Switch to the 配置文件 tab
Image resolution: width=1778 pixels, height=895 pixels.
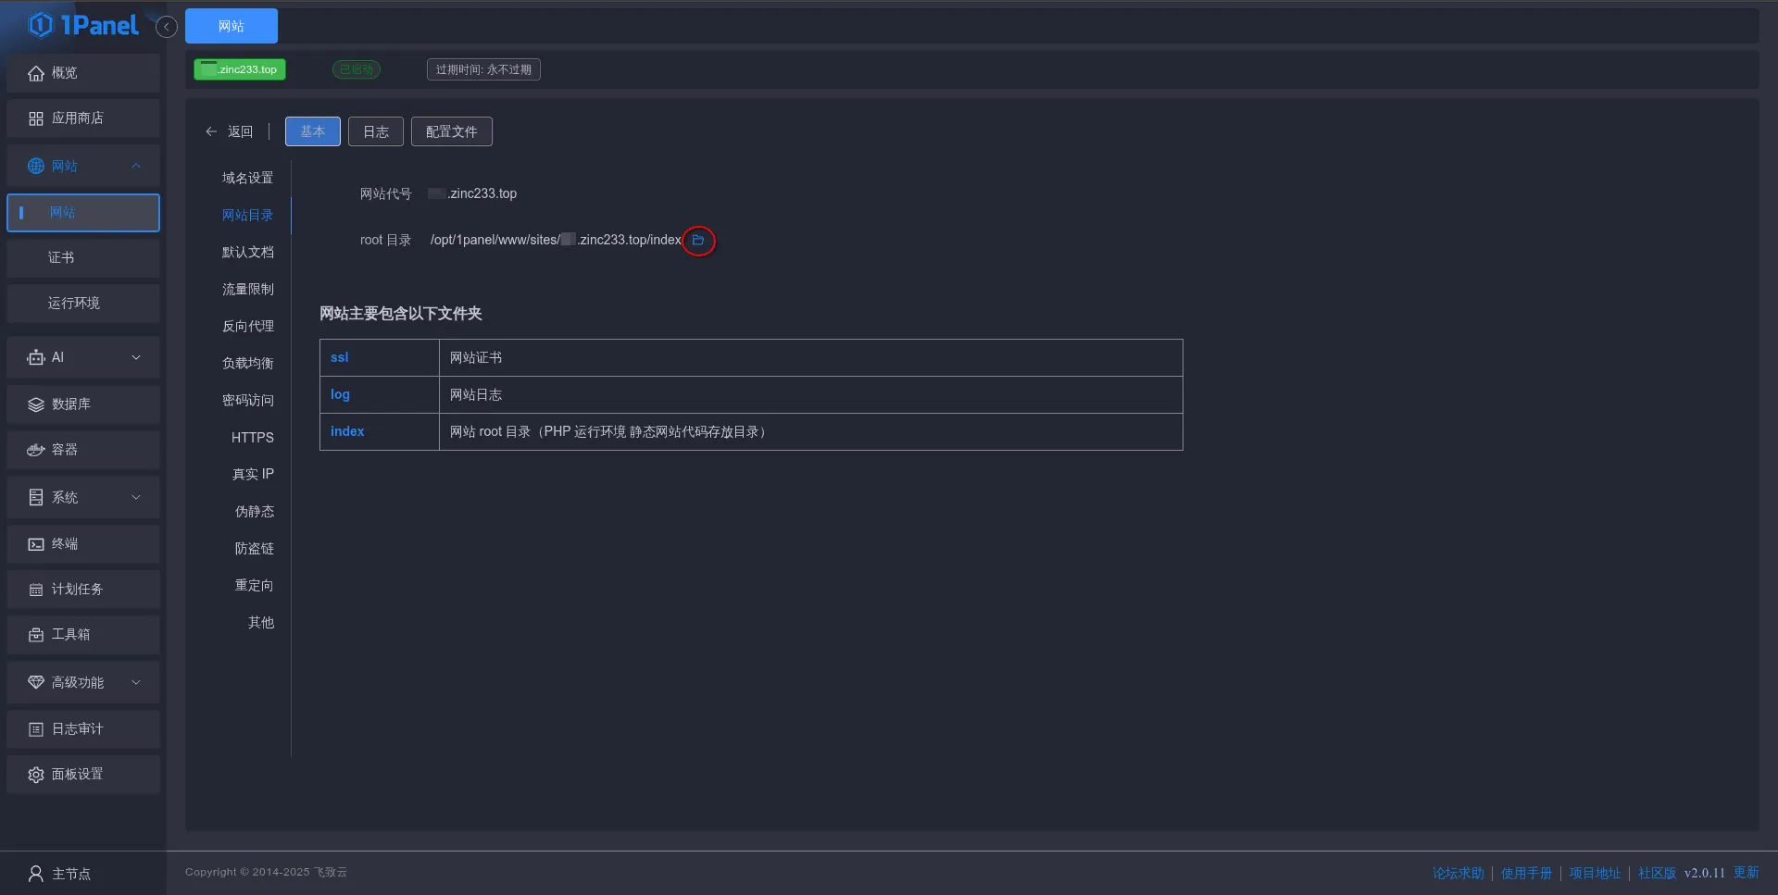pos(451,131)
